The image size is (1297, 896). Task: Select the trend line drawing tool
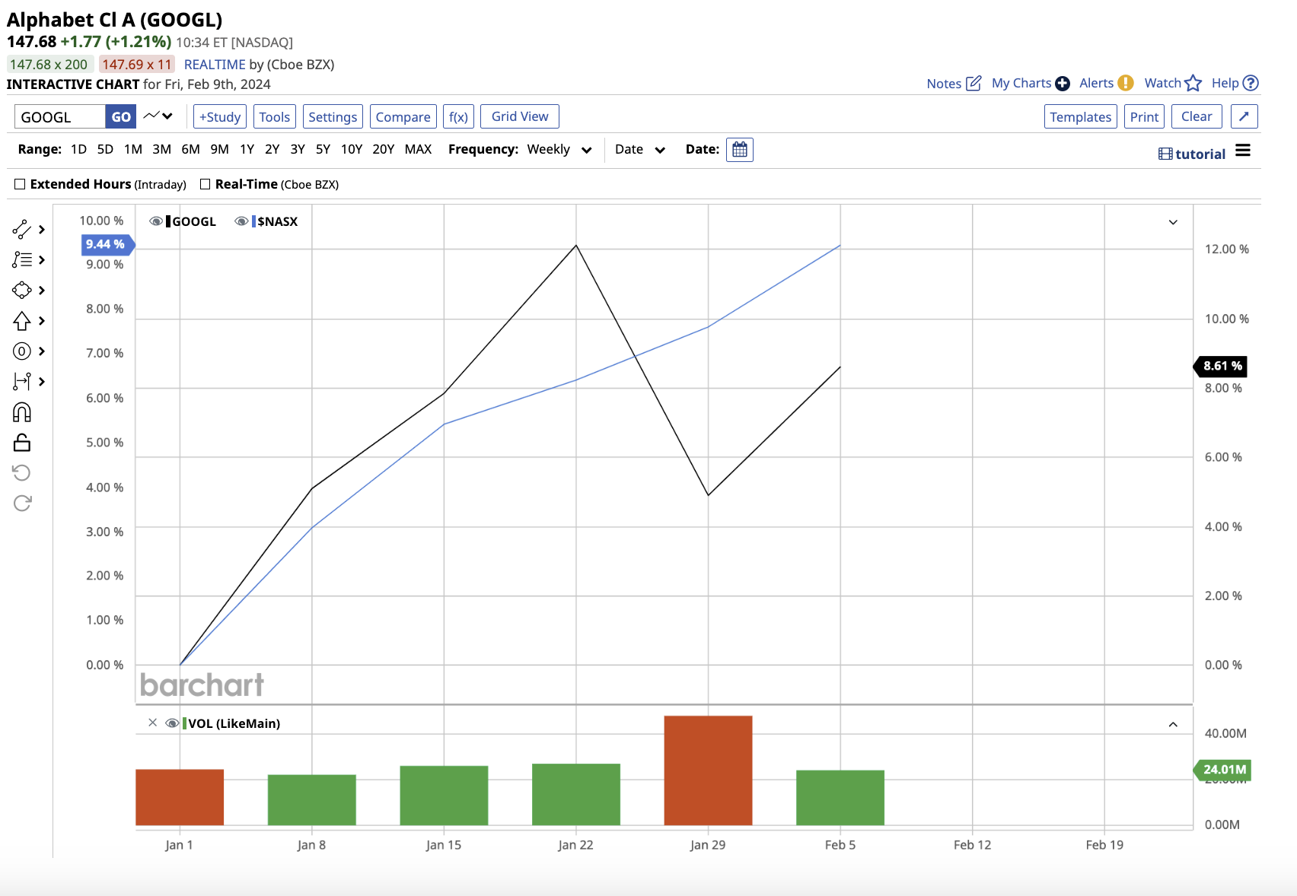(21, 230)
